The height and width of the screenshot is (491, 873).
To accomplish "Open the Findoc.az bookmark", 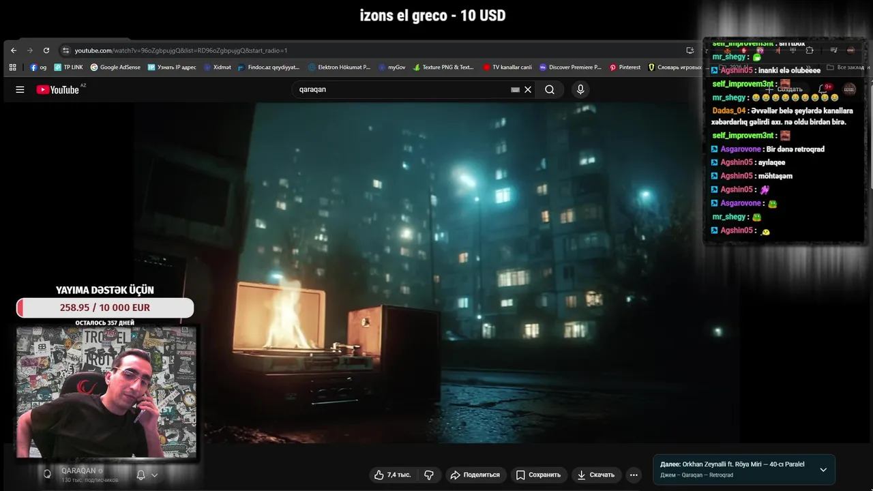I will click(269, 68).
